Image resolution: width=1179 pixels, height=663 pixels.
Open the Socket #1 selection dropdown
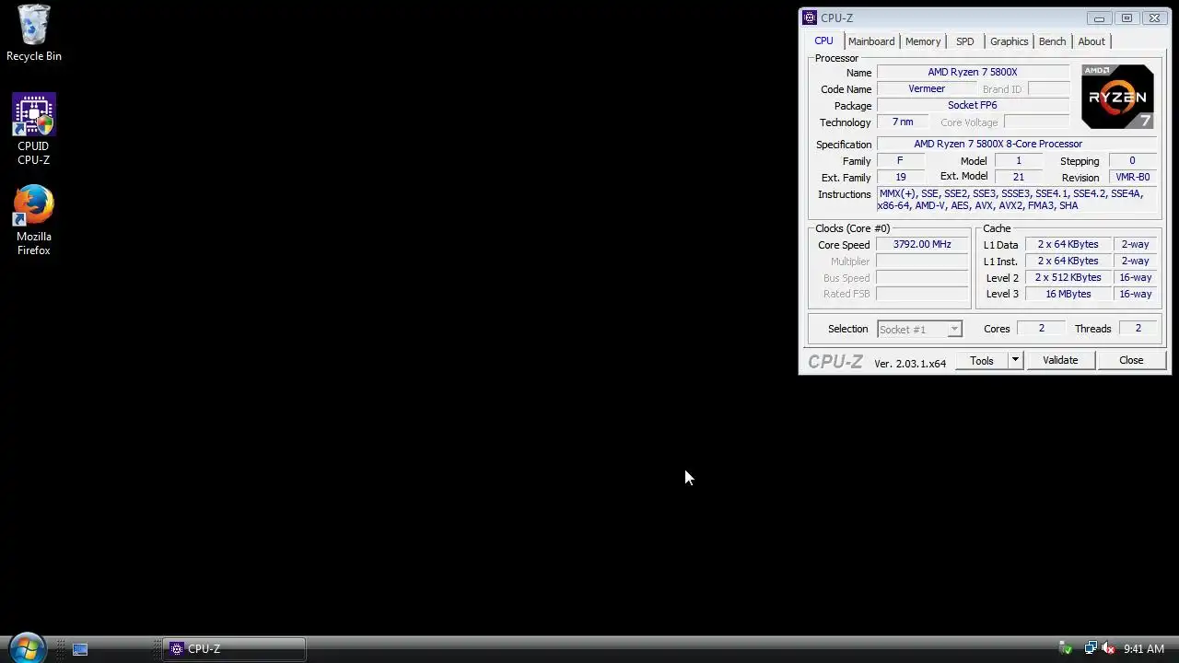click(919, 329)
